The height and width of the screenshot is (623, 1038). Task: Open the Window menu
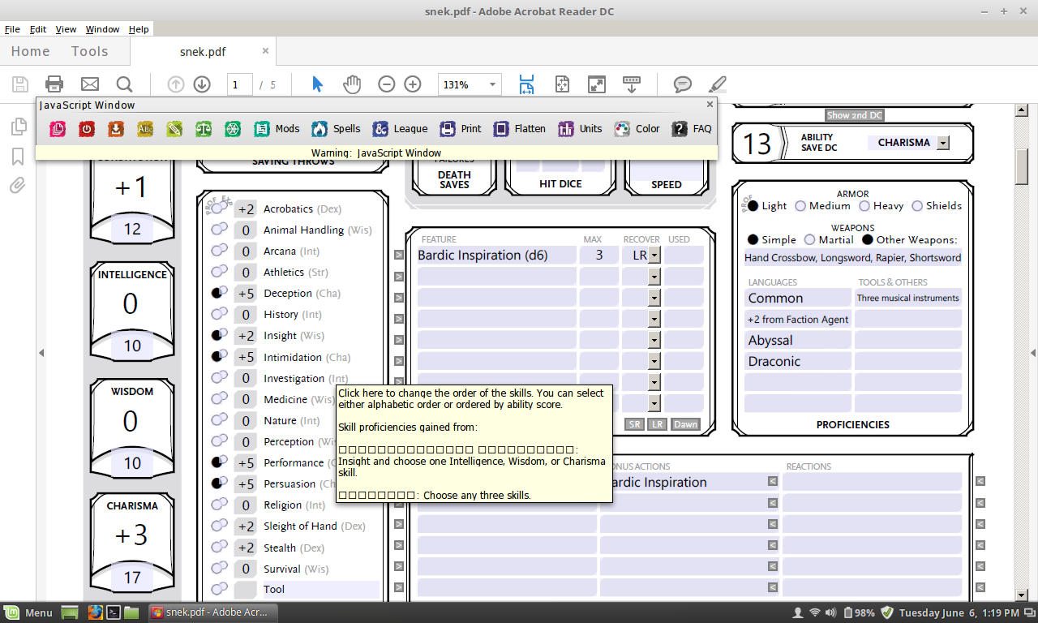point(102,29)
